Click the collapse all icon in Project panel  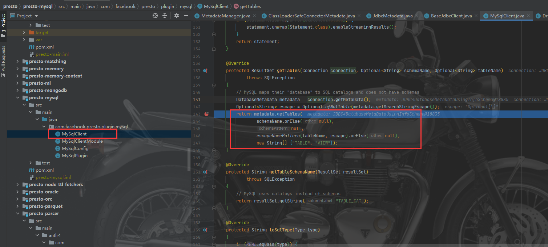point(165,16)
